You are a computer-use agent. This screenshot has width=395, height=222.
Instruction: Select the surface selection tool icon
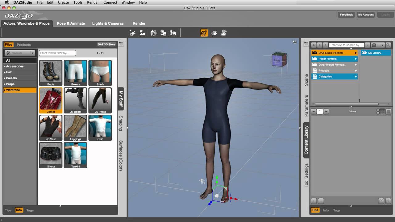[x=214, y=33]
